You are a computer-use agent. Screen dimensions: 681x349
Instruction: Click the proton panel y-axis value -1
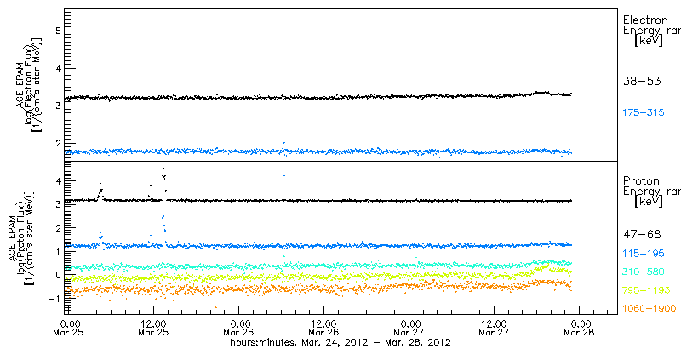(x=54, y=298)
